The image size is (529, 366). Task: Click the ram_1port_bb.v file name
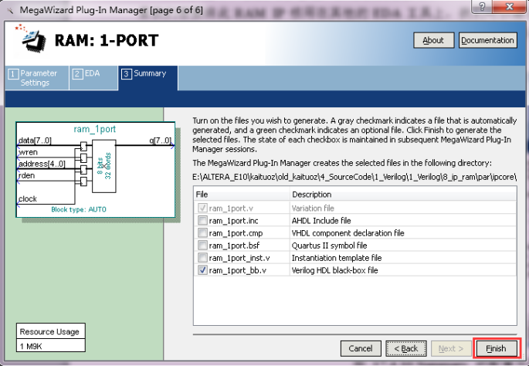pyautogui.click(x=238, y=270)
